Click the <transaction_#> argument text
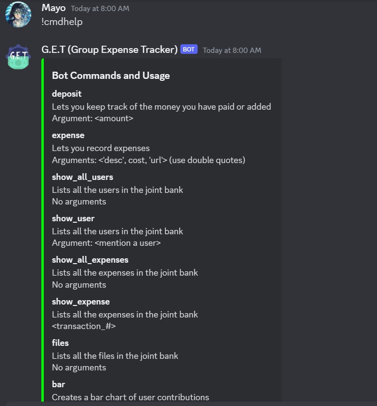 (x=84, y=326)
